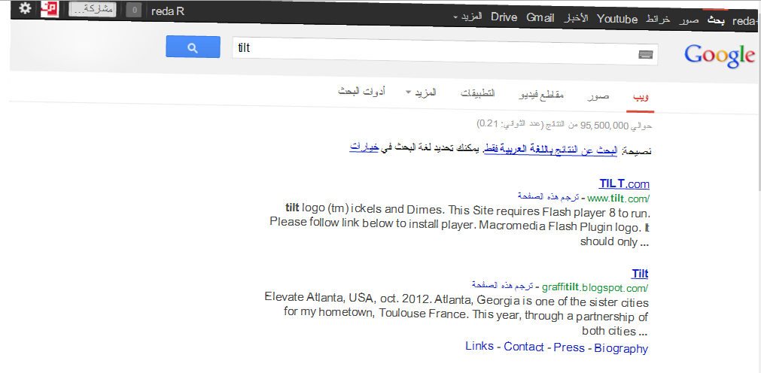Open Youtube from the top bar
Screen dimensions: 761x373
[617, 18]
